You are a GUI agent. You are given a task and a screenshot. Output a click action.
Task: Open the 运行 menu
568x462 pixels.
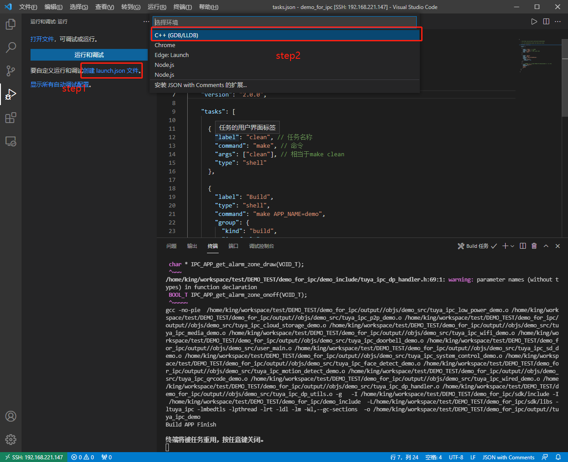click(x=156, y=7)
